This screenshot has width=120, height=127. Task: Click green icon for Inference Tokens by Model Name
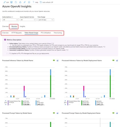(x=54, y=60)
